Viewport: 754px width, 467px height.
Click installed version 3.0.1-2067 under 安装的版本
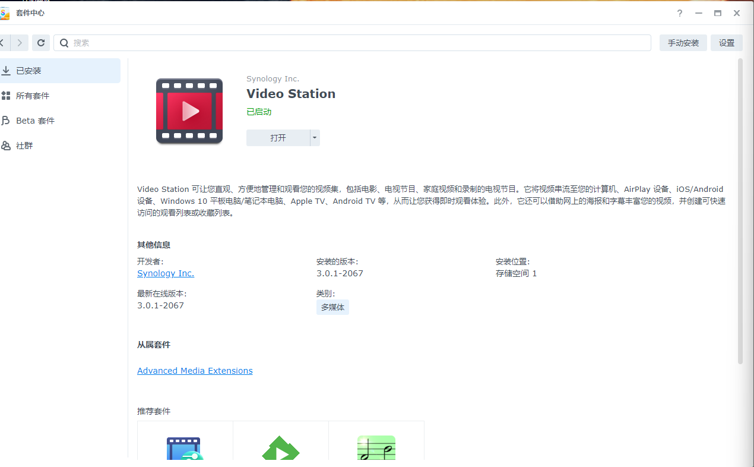(x=340, y=273)
